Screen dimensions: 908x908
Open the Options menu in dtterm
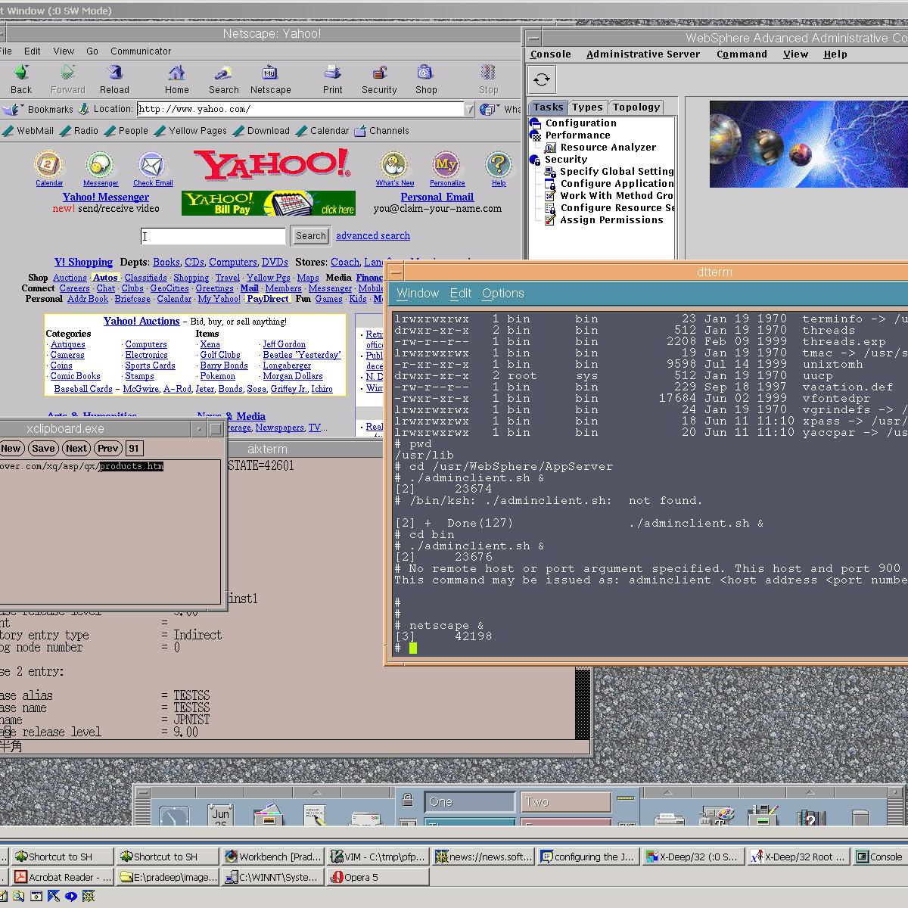coord(503,294)
